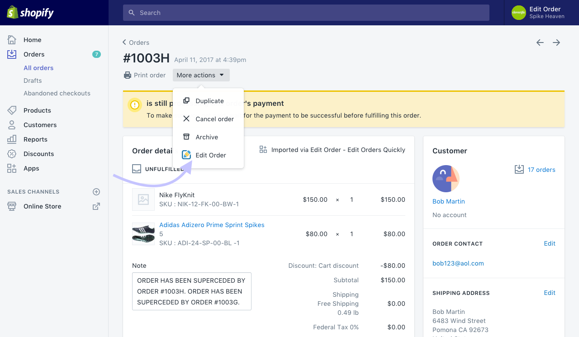The image size is (579, 337).
Task: Open customer profile Bob Martin
Action: 448,201
